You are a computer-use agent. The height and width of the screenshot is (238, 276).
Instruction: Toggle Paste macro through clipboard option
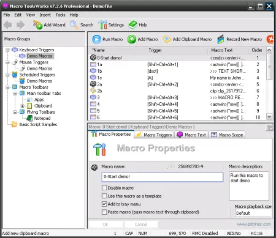click(x=104, y=212)
